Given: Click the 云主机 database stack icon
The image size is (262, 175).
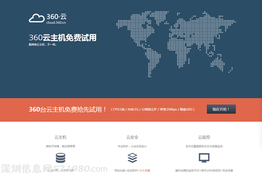Looking at the screenshot, I should pyautogui.click(x=61, y=158).
